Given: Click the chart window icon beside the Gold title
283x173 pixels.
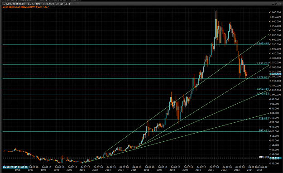Looking at the screenshot, I should [4, 4].
